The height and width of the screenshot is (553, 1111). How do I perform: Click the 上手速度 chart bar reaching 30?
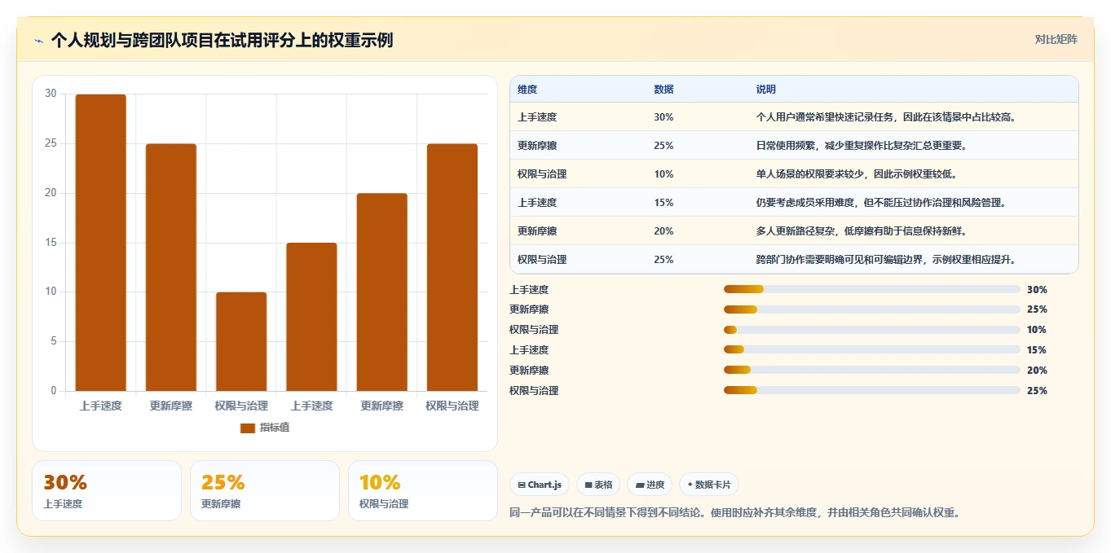click(x=101, y=243)
